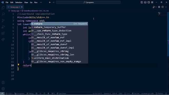Open the View menu
This screenshot has height=95, width=169.
[26, 2]
